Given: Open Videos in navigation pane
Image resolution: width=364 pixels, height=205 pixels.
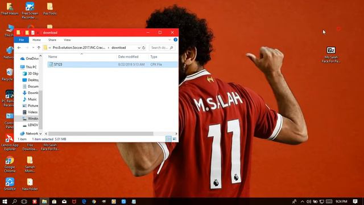Looking at the screenshot, I should coord(30,112).
